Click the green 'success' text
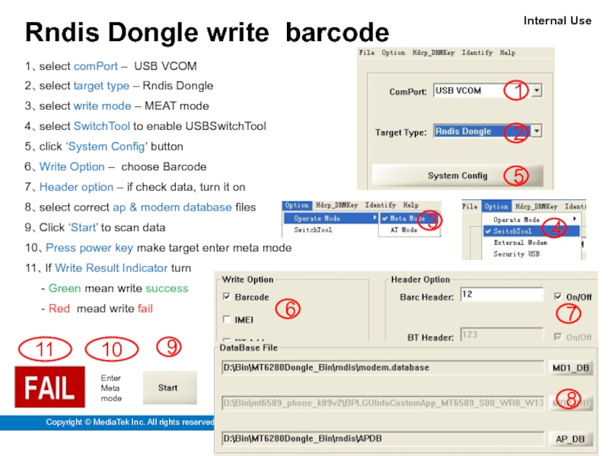Screen dimensions: 609x456 [167, 288]
